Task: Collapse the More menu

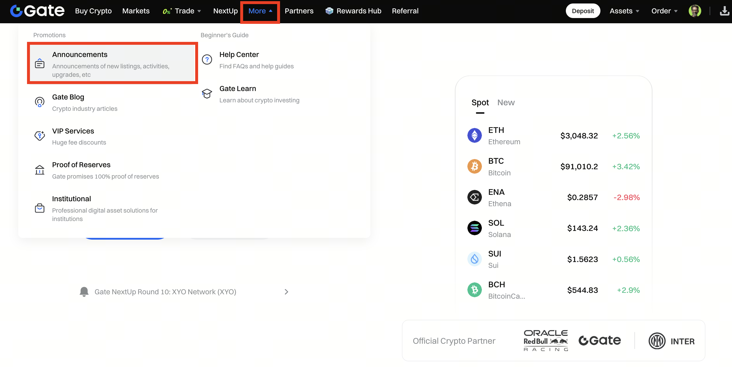Action: pyautogui.click(x=260, y=11)
